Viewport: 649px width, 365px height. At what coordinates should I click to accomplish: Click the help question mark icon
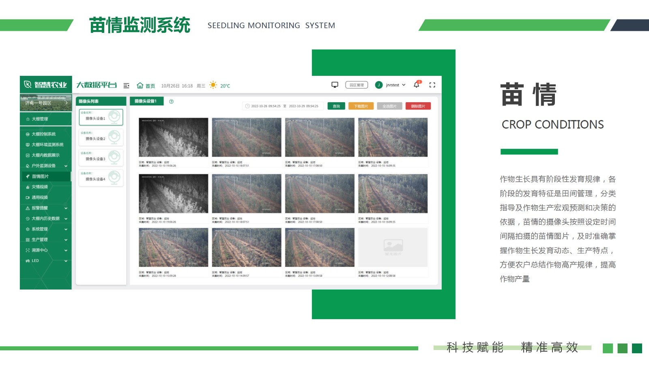(171, 101)
